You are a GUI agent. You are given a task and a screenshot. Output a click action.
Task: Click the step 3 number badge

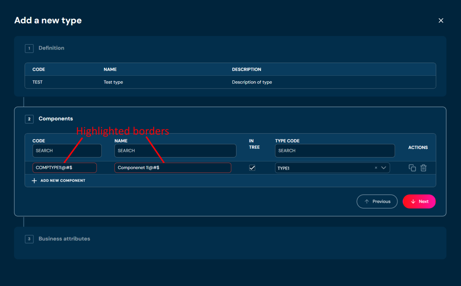(29, 239)
